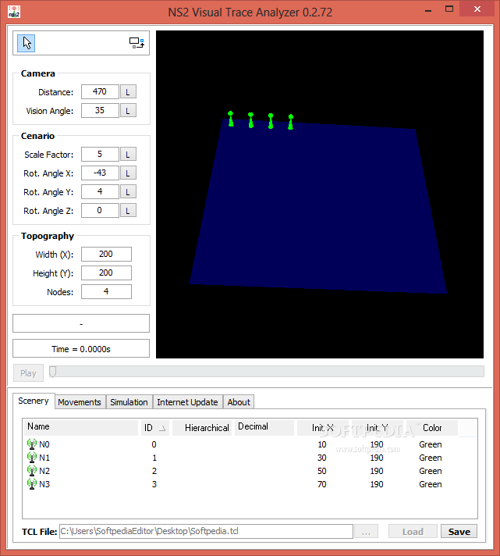Click the Play button
Image resolution: width=500 pixels, height=556 pixels.
click(x=28, y=373)
